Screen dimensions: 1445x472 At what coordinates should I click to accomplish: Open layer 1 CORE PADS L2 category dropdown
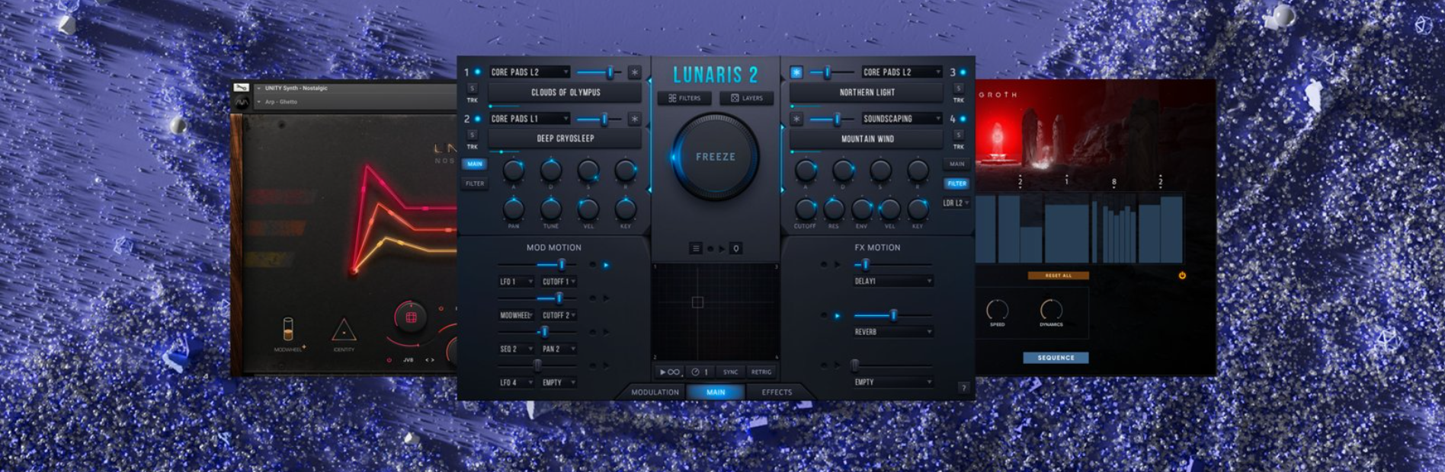530,72
